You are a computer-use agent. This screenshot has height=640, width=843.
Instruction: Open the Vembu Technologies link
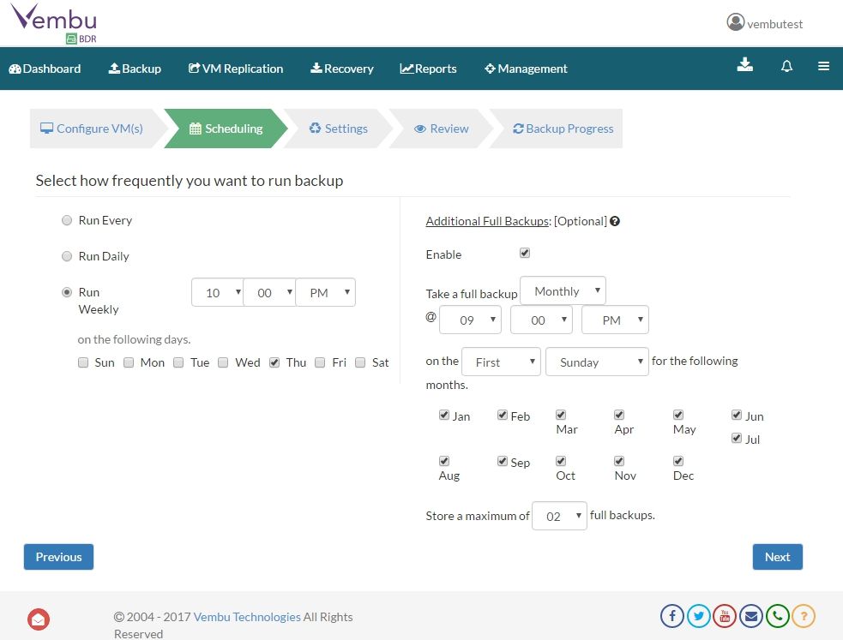coord(247,617)
